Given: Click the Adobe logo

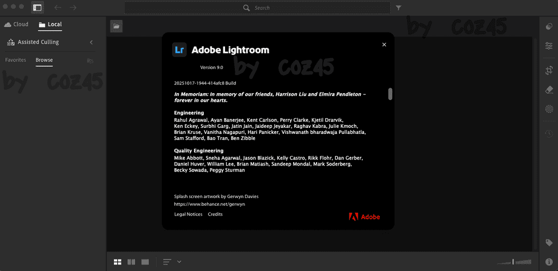Looking at the screenshot, I should [365, 217].
